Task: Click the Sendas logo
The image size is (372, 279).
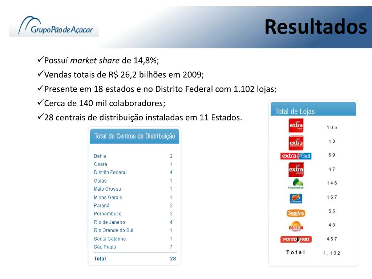Action: tap(296, 213)
